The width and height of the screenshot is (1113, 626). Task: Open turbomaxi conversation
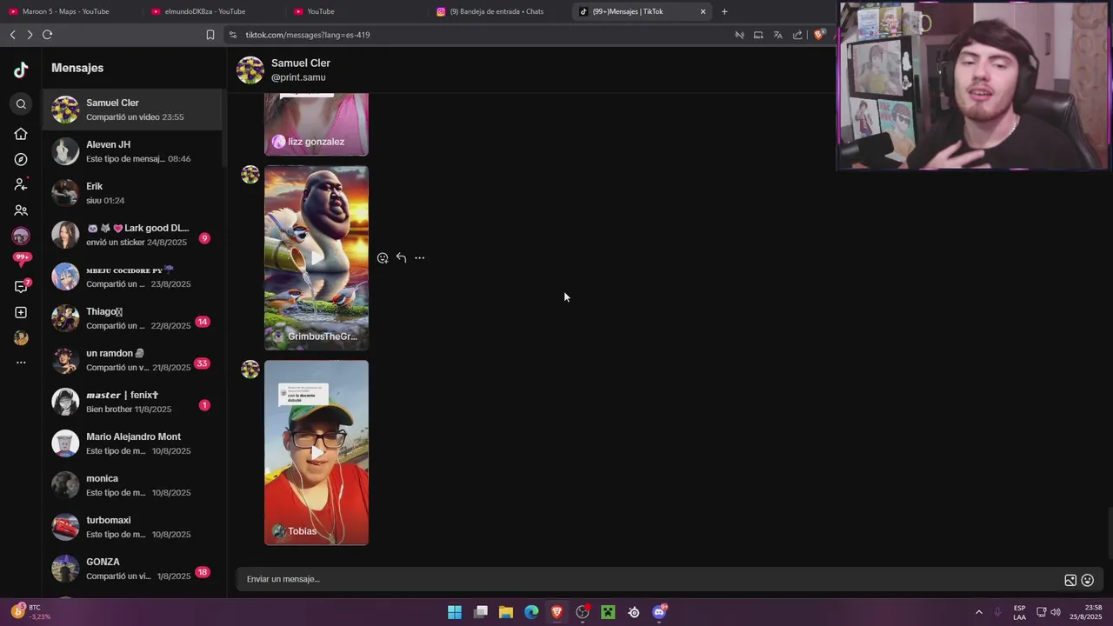[x=132, y=527]
